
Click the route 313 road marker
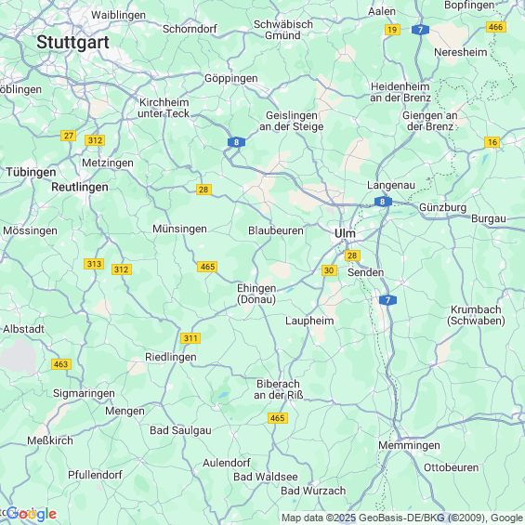click(94, 264)
